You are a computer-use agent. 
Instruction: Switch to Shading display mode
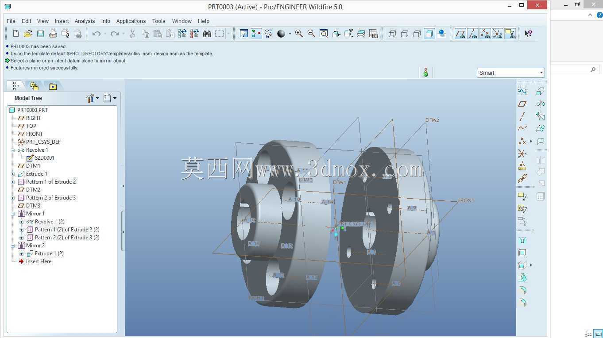point(429,34)
